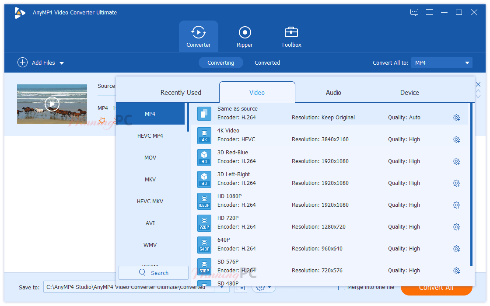Select MOV format in the sidebar

click(150, 157)
